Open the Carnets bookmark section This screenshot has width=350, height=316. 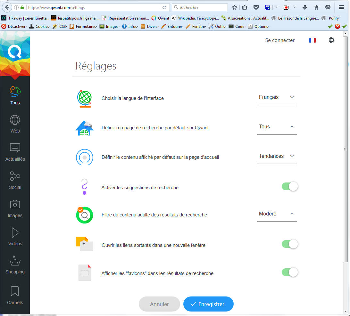(15, 295)
